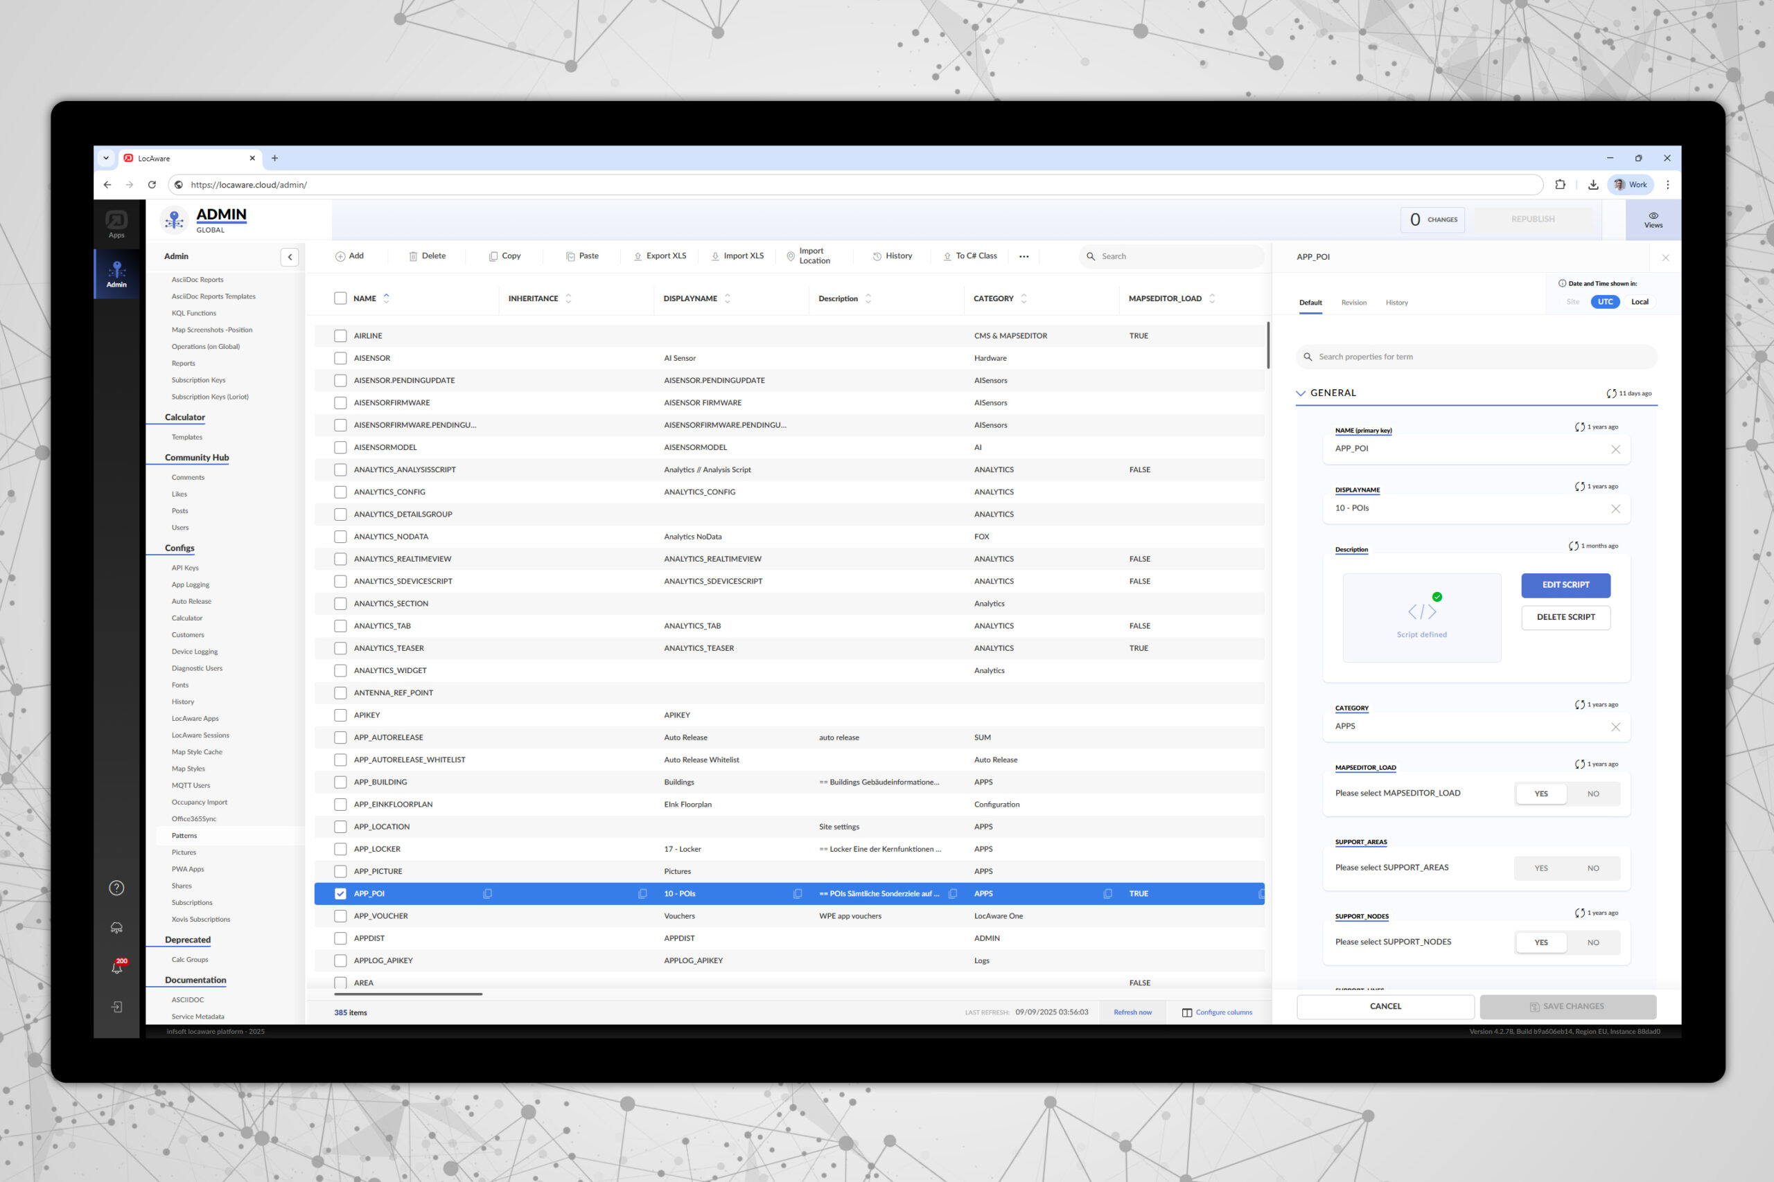Click the Refresh now link
The image size is (1774, 1182).
click(x=1132, y=1012)
